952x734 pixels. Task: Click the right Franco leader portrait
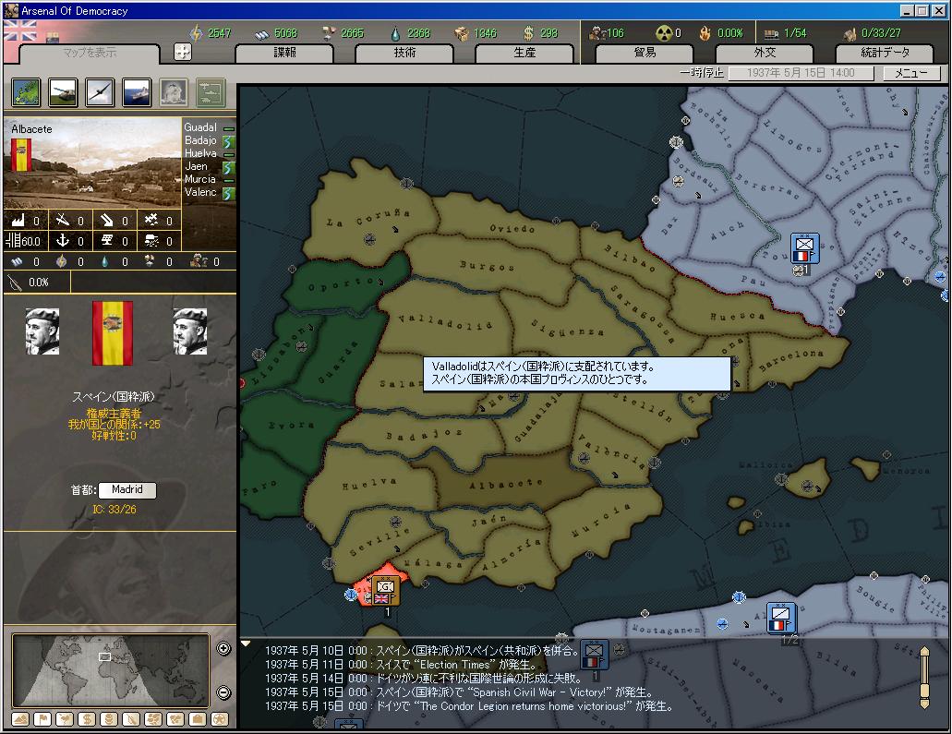(x=190, y=331)
